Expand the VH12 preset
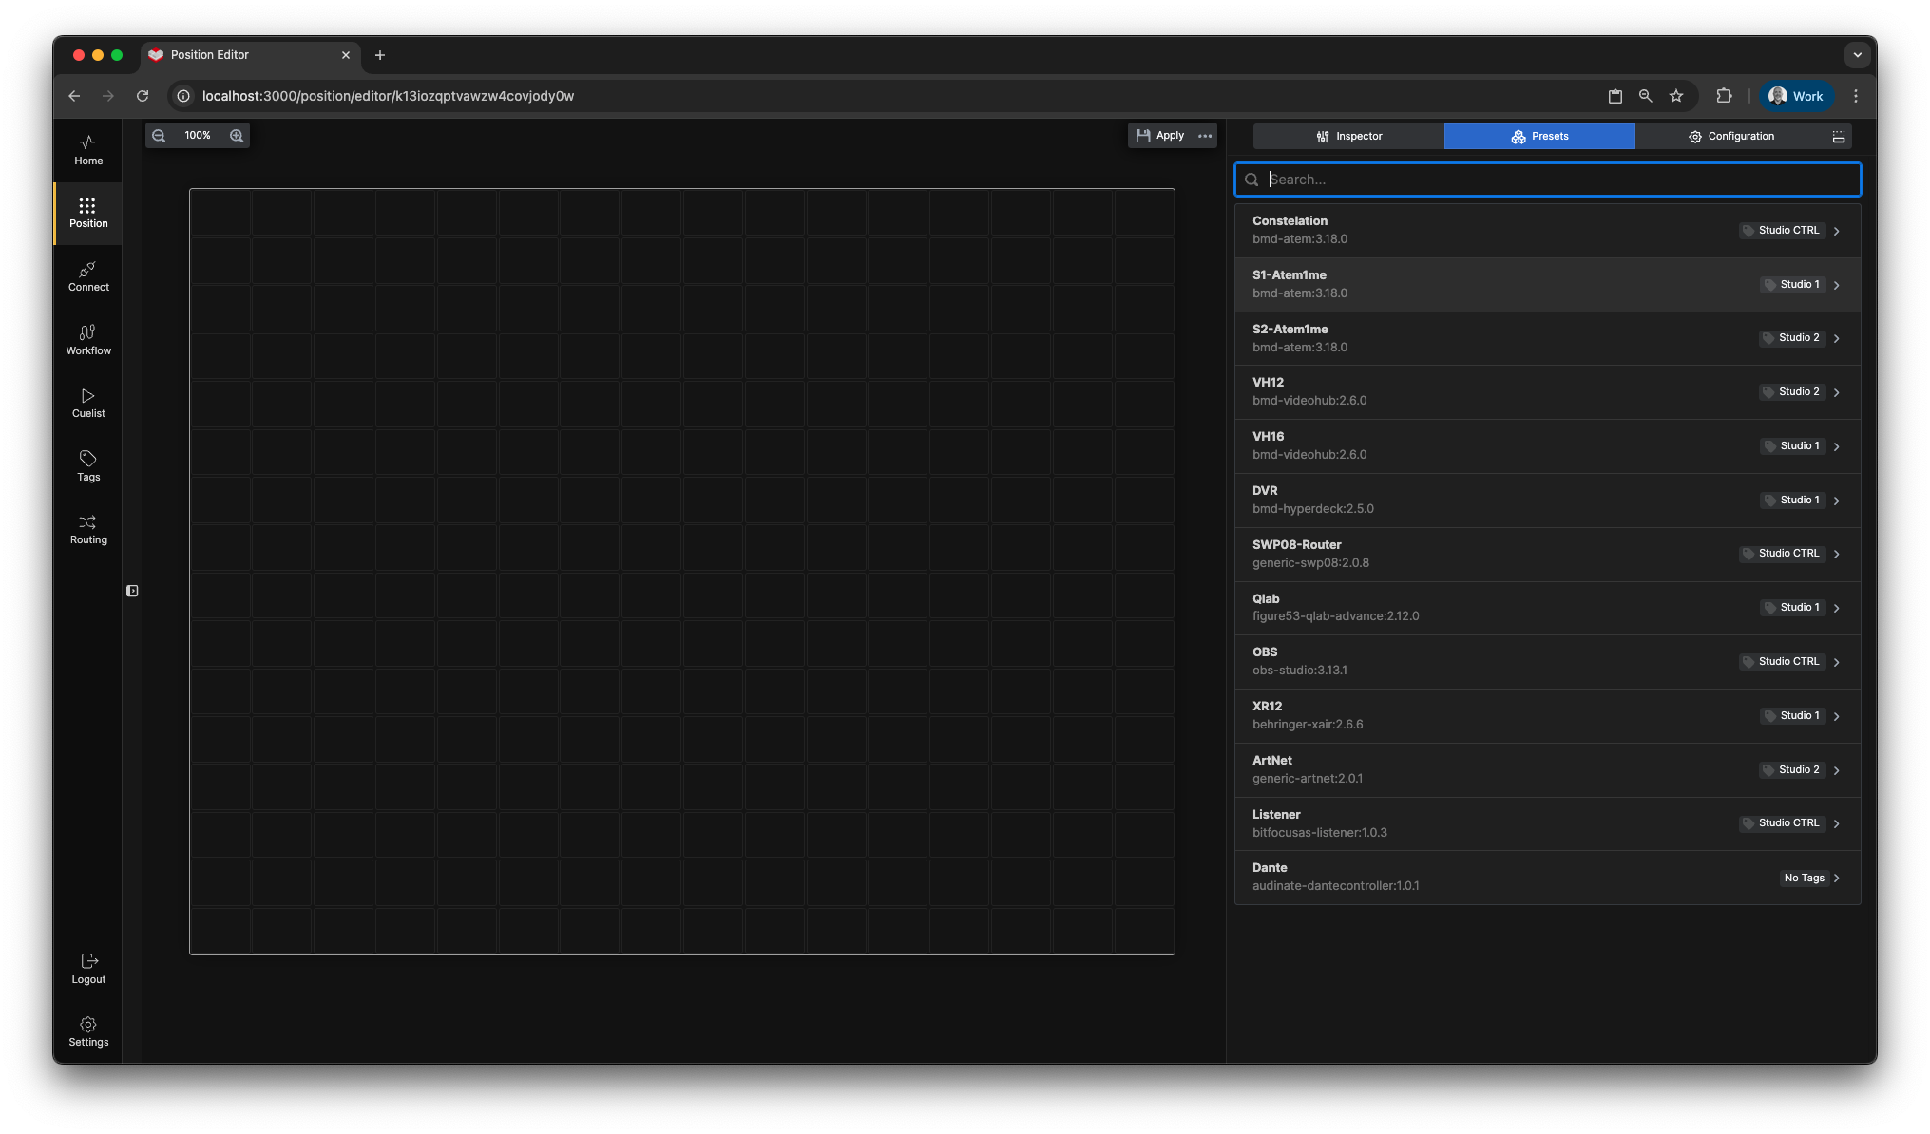Screen dimensions: 1930x1134 [x=1547, y=392]
